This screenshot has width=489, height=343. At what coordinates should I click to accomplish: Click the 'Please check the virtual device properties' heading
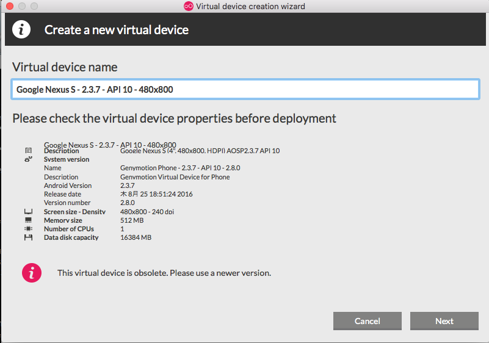tap(174, 118)
